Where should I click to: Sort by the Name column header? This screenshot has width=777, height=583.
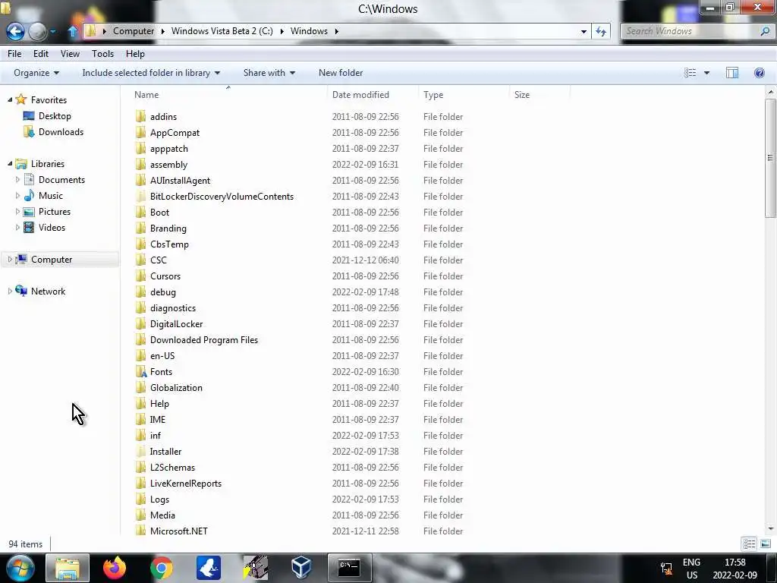point(228,95)
